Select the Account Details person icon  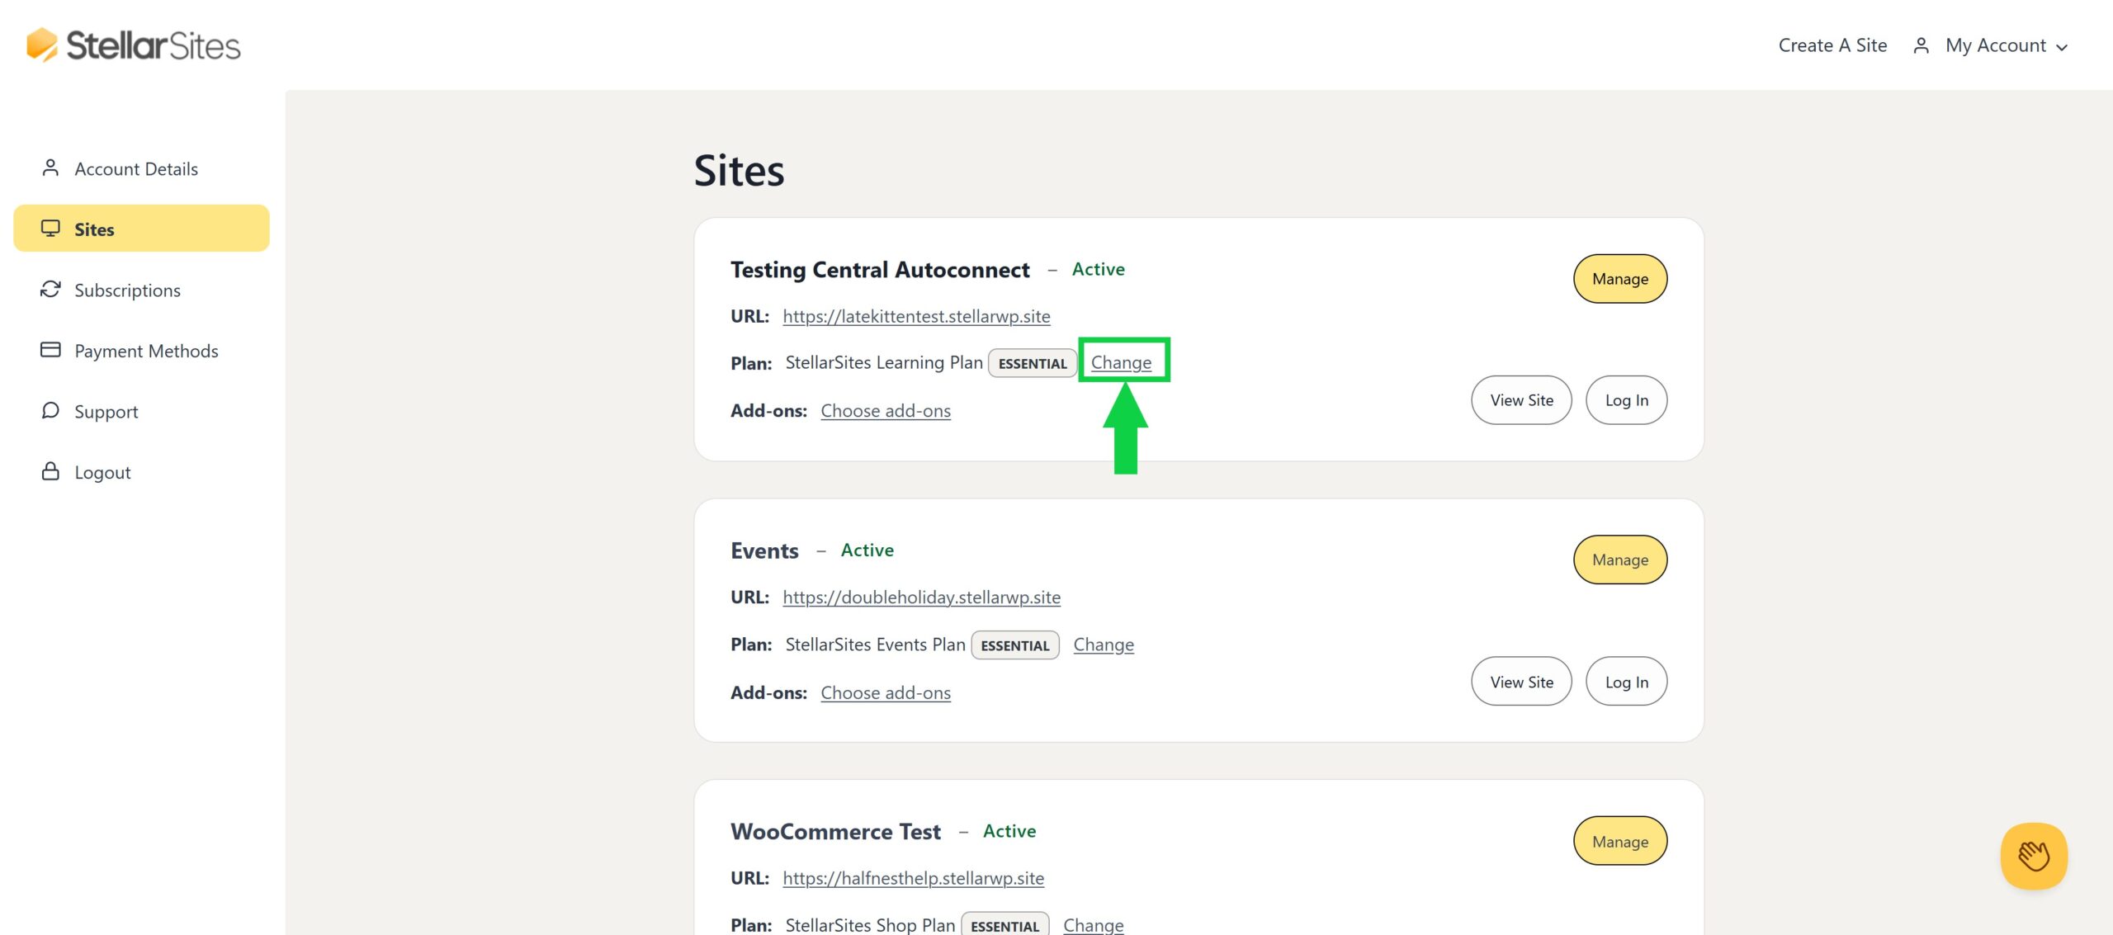[x=50, y=167]
